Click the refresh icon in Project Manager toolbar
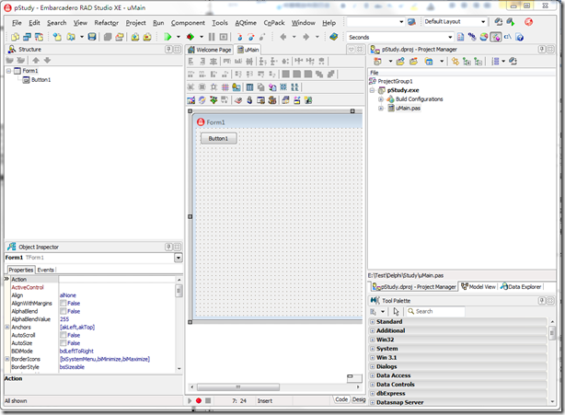The image size is (565, 415). tap(513, 62)
